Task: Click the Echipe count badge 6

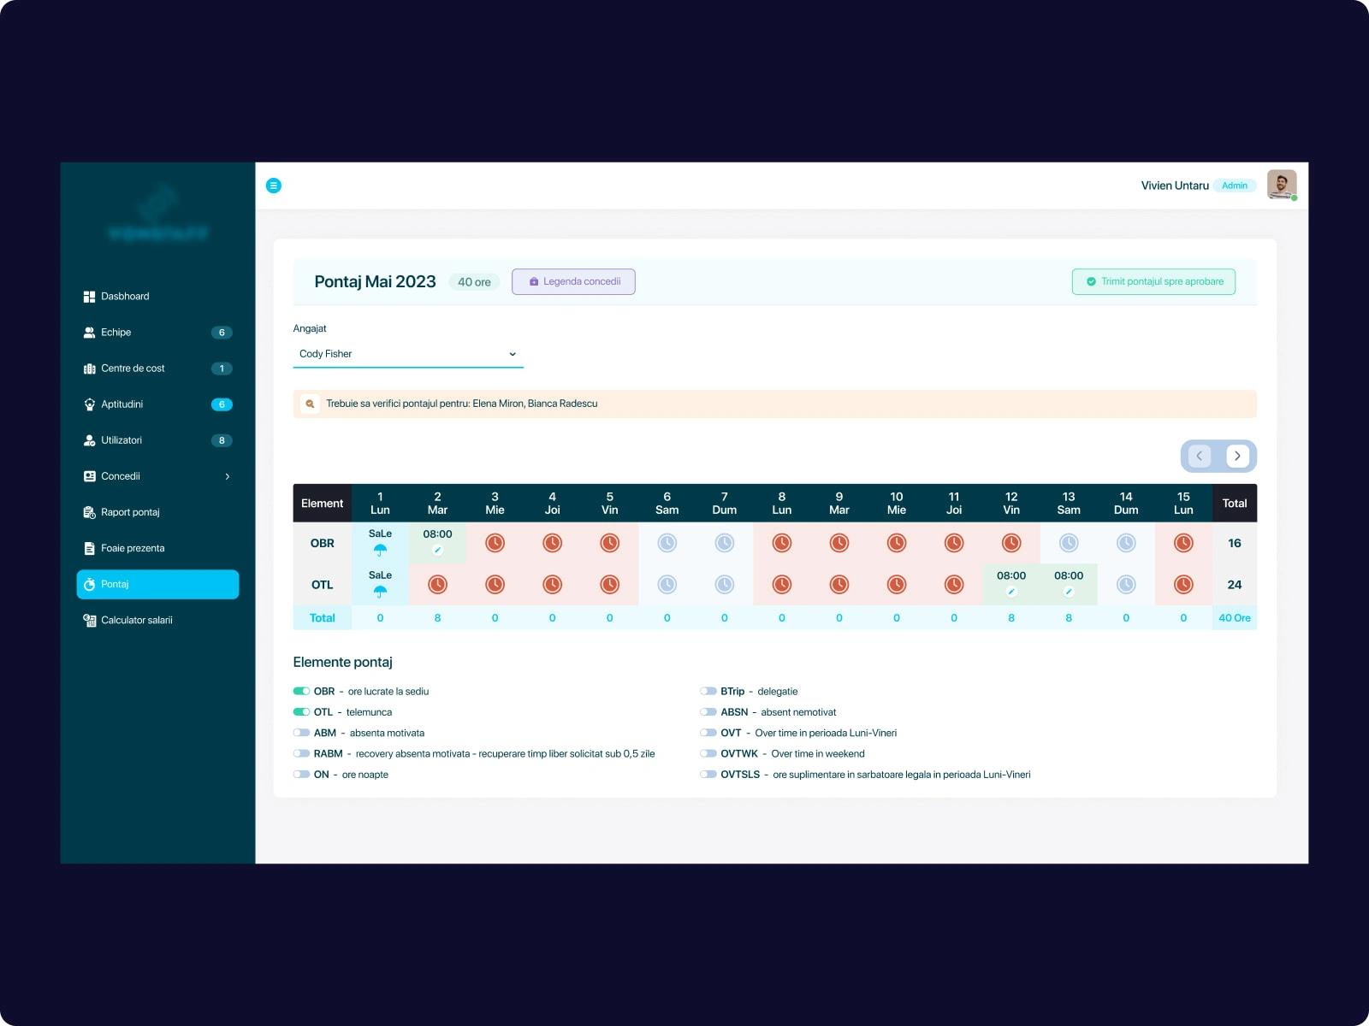Action: coord(222,333)
